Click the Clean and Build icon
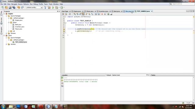 coord(49,8)
